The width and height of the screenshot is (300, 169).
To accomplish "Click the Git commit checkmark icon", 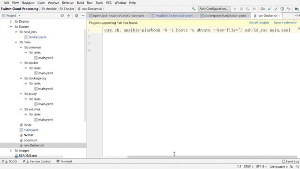I will [276, 9].
